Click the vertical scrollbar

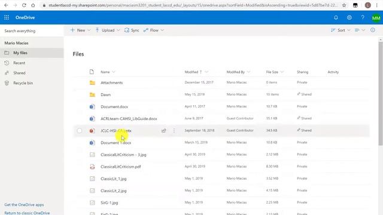[x=381, y=94]
